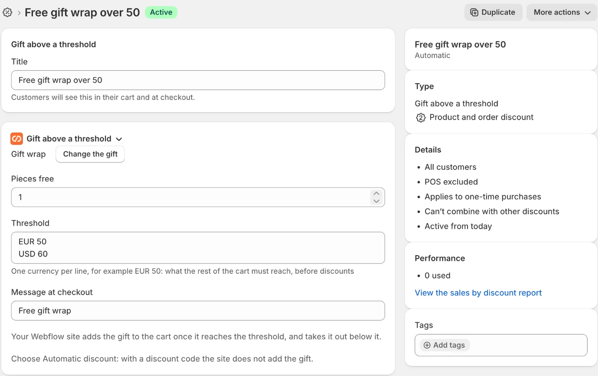The width and height of the screenshot is (598, 376).
Task: Click the Change the gift button
Action: click(x=90, y=154)
